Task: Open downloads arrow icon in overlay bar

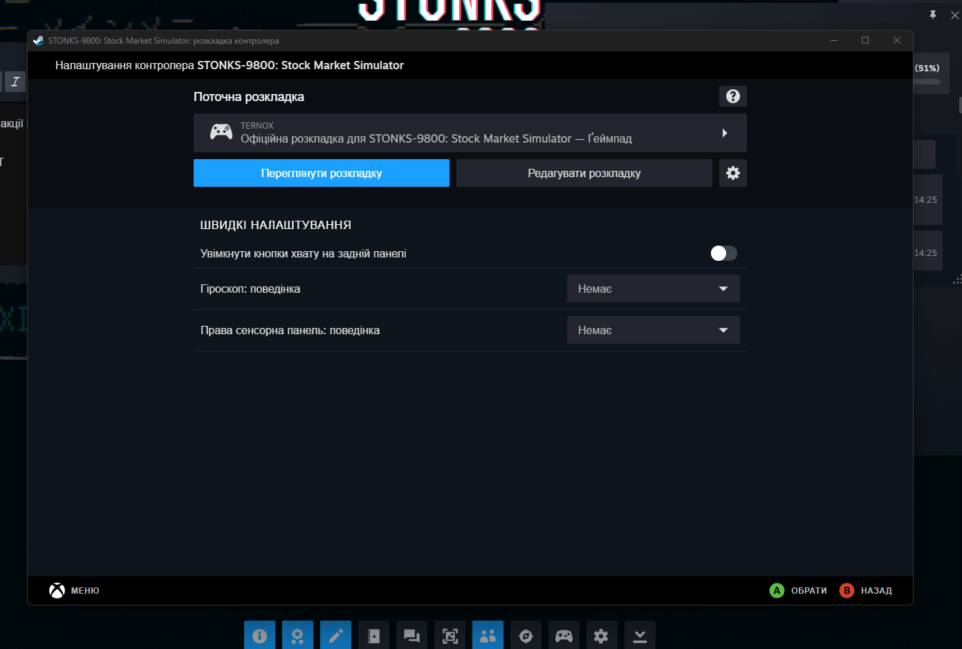Action: point(640,635)
